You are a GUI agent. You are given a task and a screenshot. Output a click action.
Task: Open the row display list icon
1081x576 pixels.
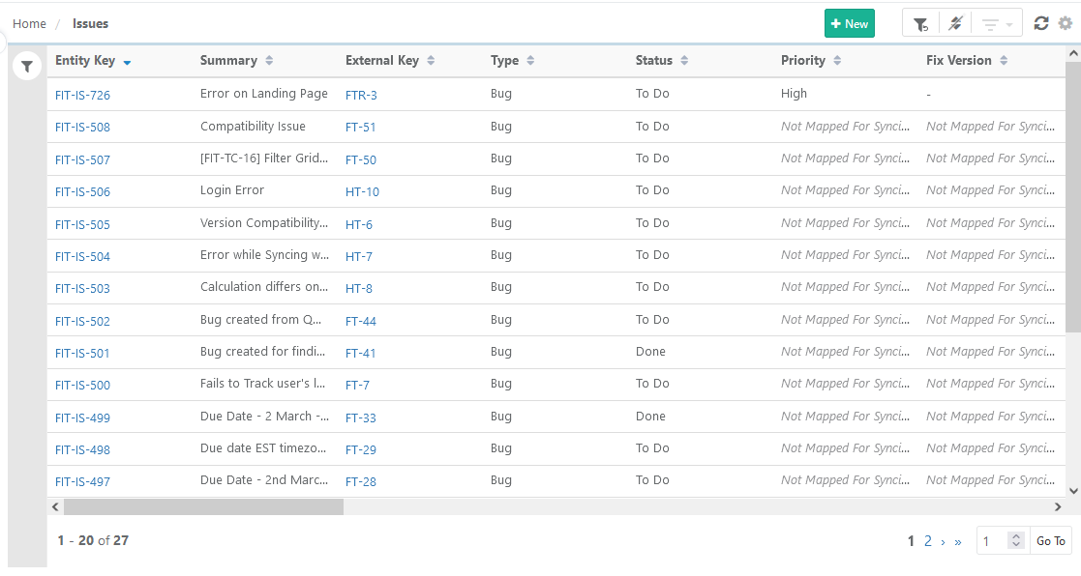pyautogui.click(x=991, y=22)
